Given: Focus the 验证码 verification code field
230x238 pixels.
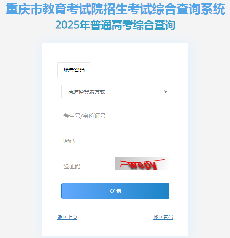Looking at the screenshot, I should 88,166.
